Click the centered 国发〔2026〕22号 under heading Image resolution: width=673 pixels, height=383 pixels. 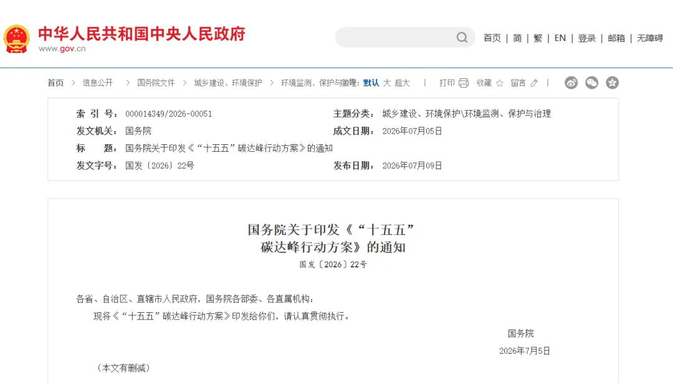tap(333, 264)
